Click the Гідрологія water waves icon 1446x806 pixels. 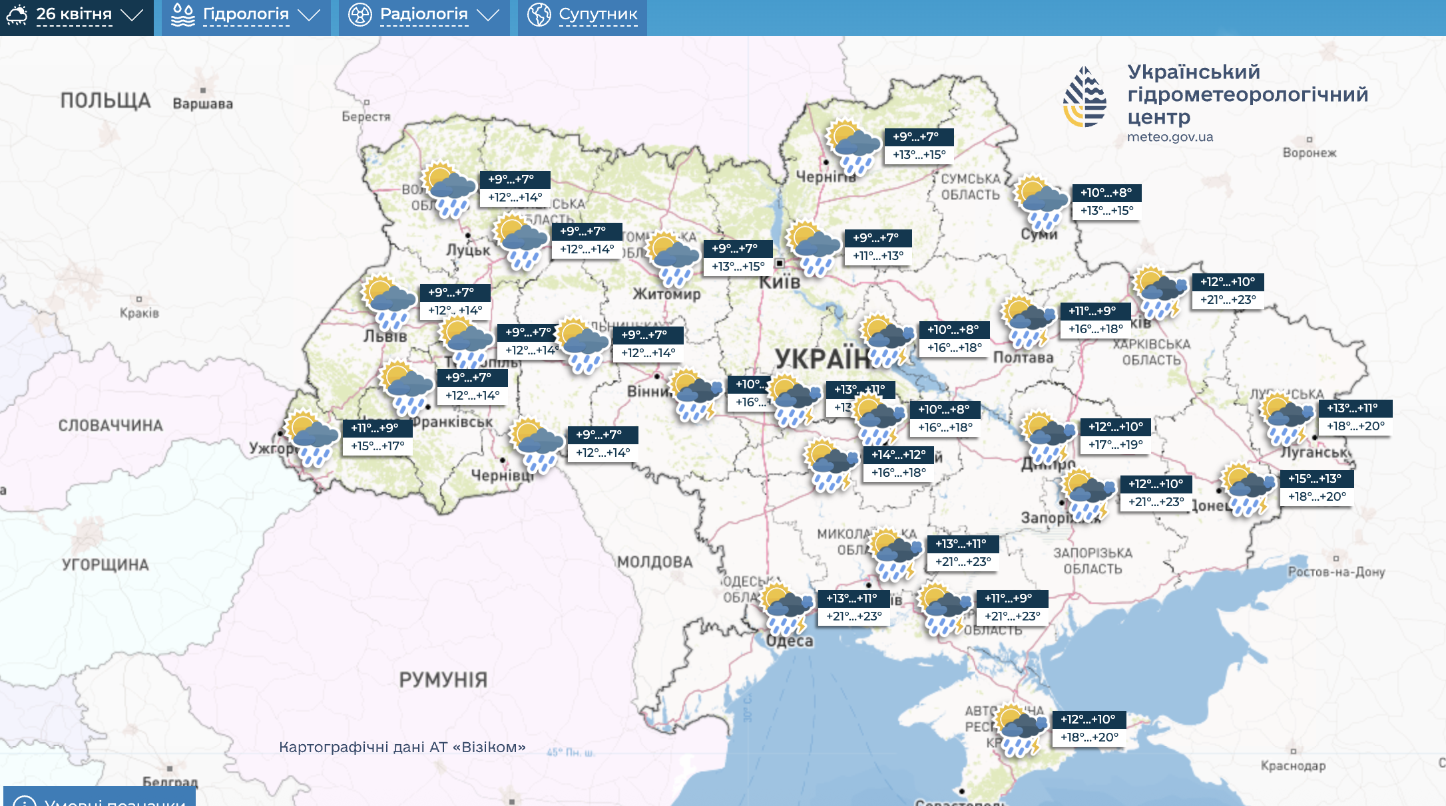pos(182,15)
